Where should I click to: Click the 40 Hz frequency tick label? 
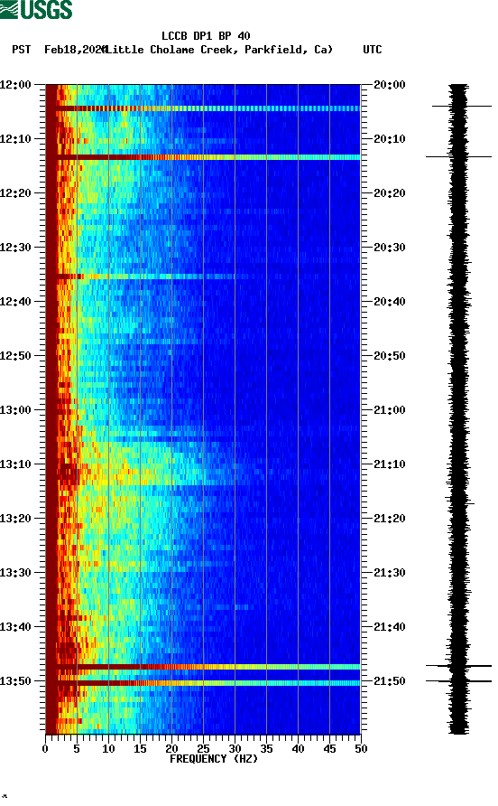(298, 749)
